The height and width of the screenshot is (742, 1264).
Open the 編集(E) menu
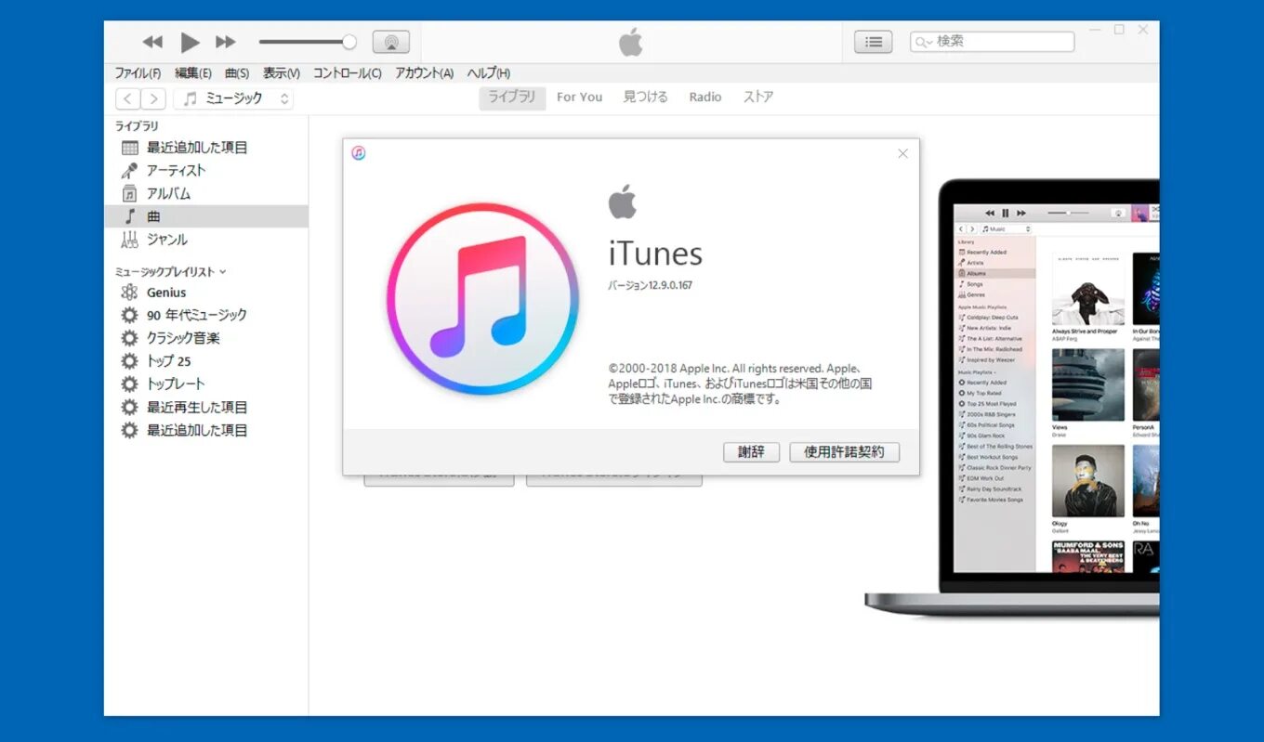click(193, 73)
